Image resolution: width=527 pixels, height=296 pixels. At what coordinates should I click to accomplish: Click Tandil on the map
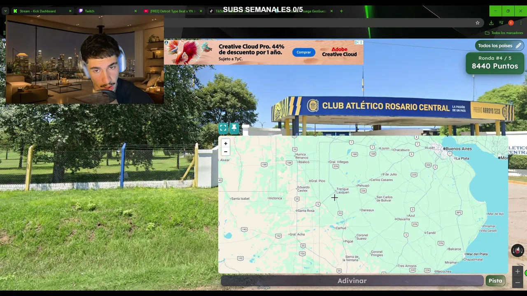click(430, 233)
